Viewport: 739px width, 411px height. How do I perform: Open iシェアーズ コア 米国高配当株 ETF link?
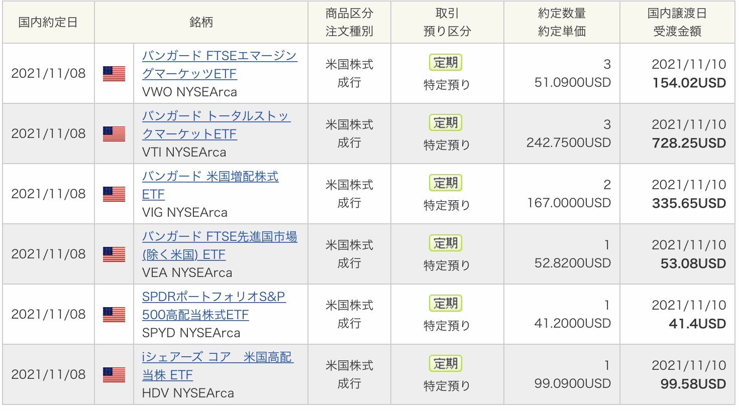click(x=218, y=366)
